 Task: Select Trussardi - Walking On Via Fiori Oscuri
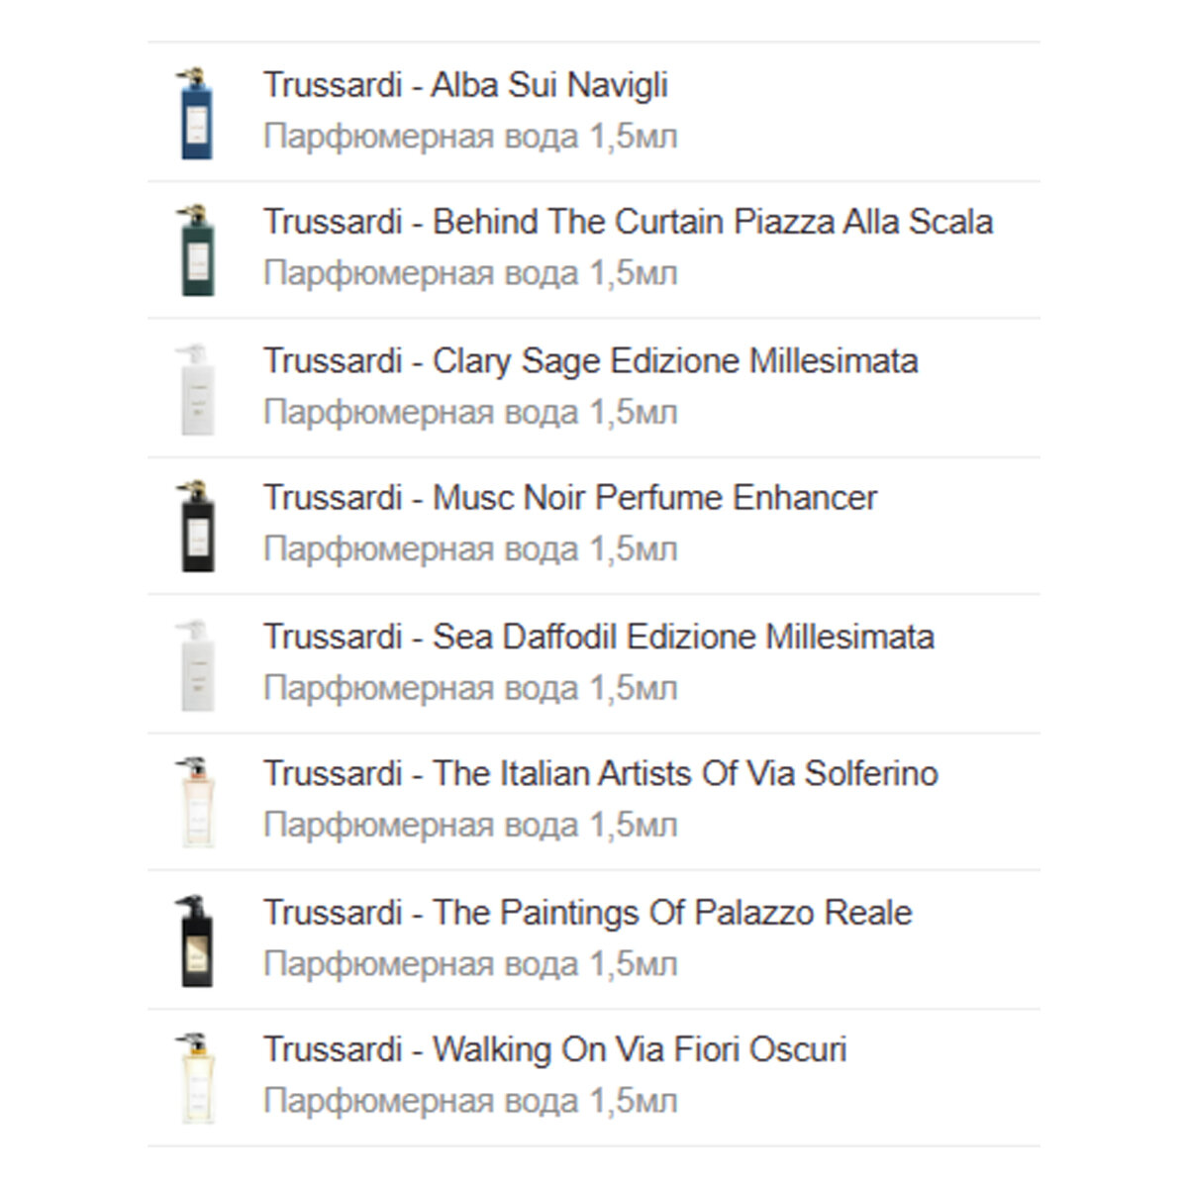(554, 1049)
